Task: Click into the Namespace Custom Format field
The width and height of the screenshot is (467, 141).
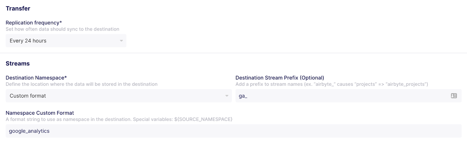Action: point(233,131)
